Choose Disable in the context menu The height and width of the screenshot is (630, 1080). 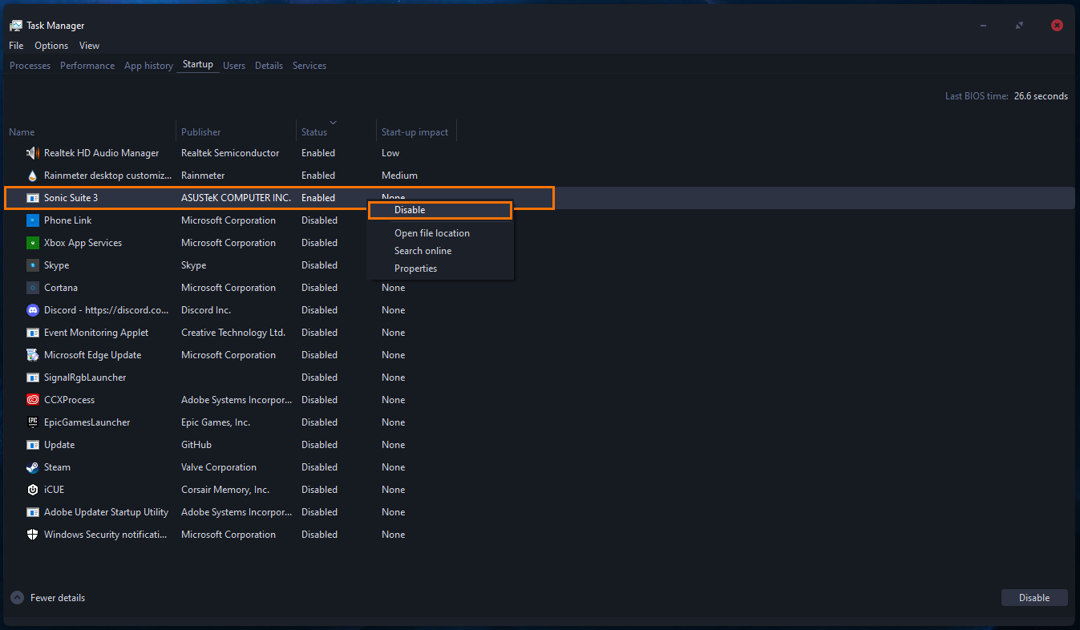point(439,210)
